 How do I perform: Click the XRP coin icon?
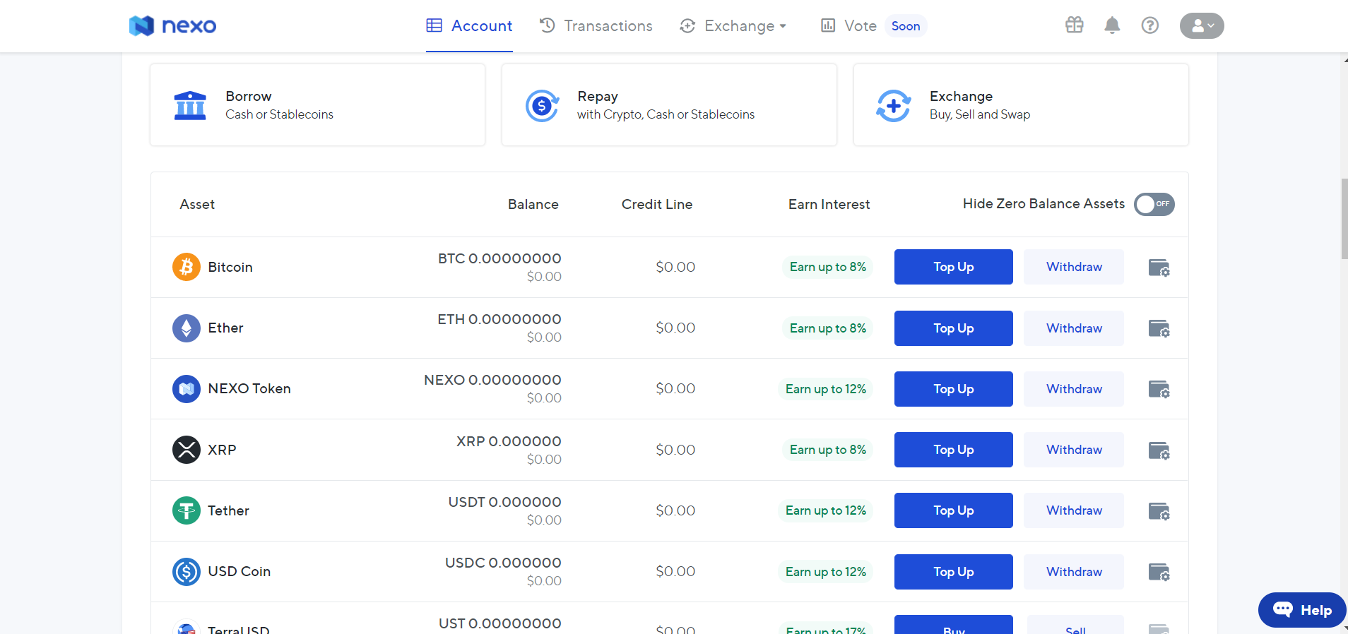tap(187, 450)
